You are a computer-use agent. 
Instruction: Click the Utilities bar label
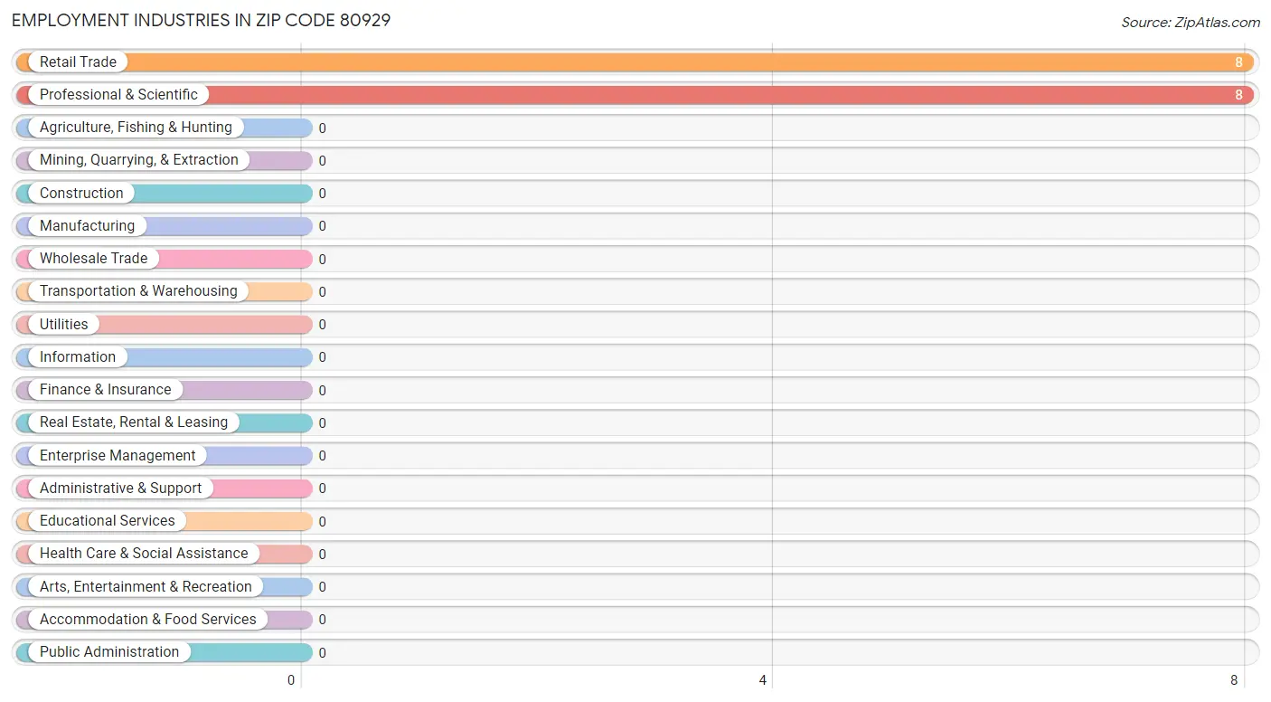[64, 324]
